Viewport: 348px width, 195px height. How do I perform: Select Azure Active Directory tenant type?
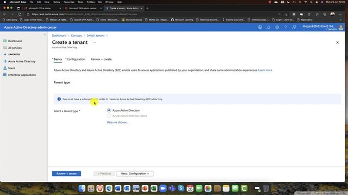coord(109,110)
